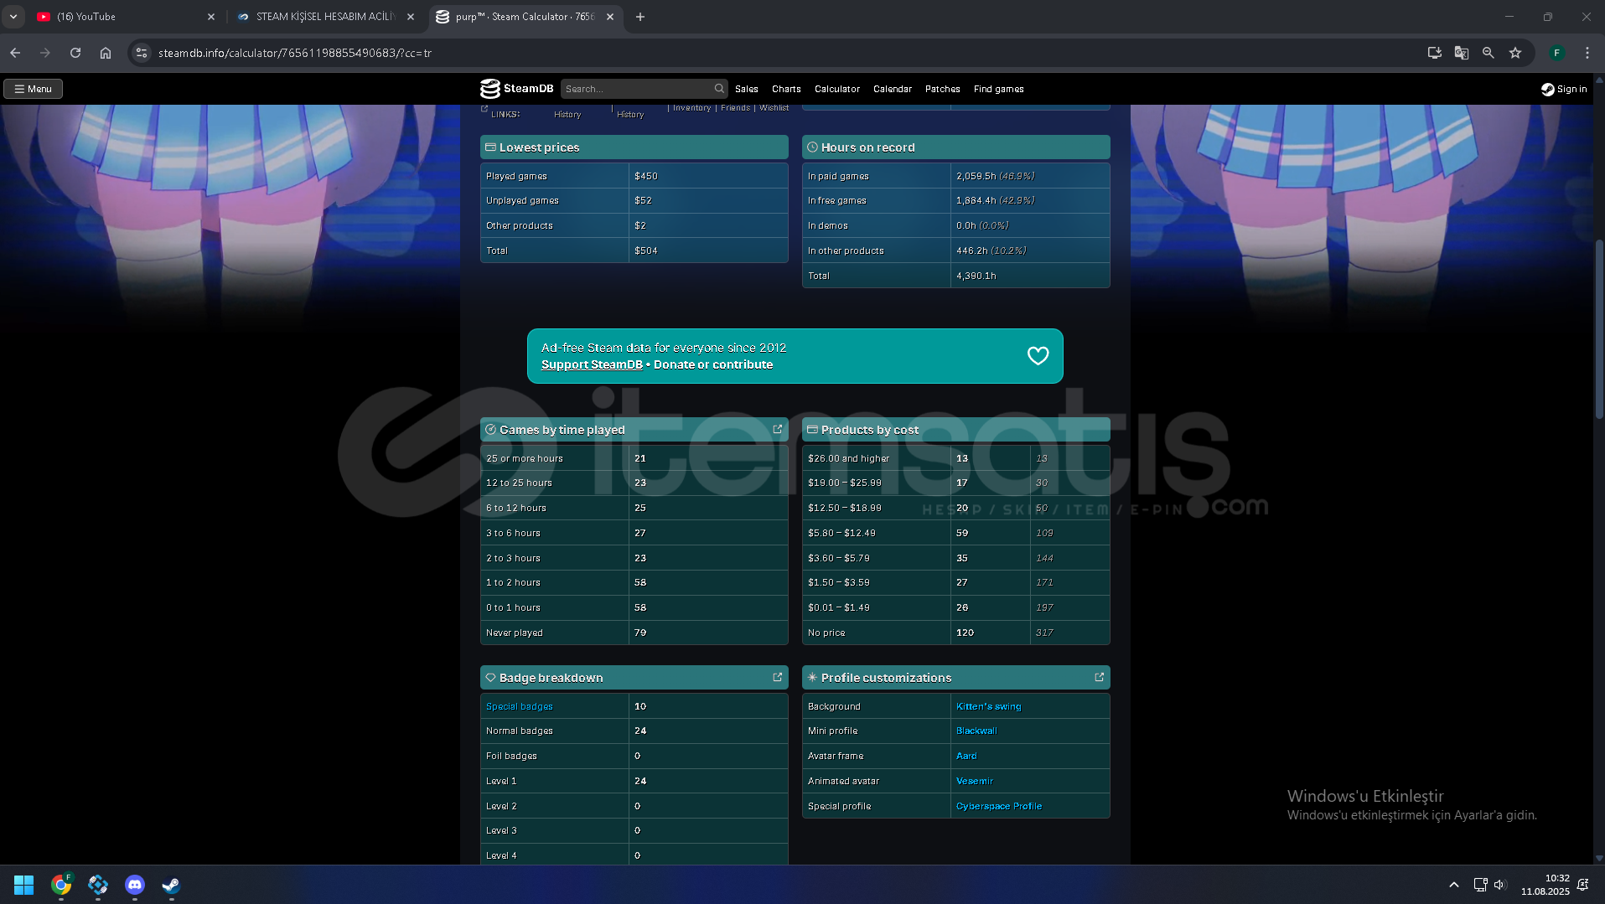Viewport: 1605px width, 904px height.
Task: Open the taskbar clock and date
Action: click(x=1545, y=885)
